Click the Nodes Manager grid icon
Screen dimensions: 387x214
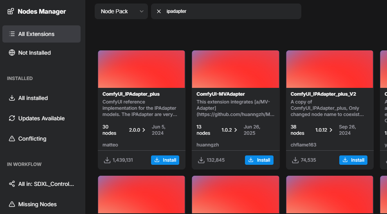point(11,11)
